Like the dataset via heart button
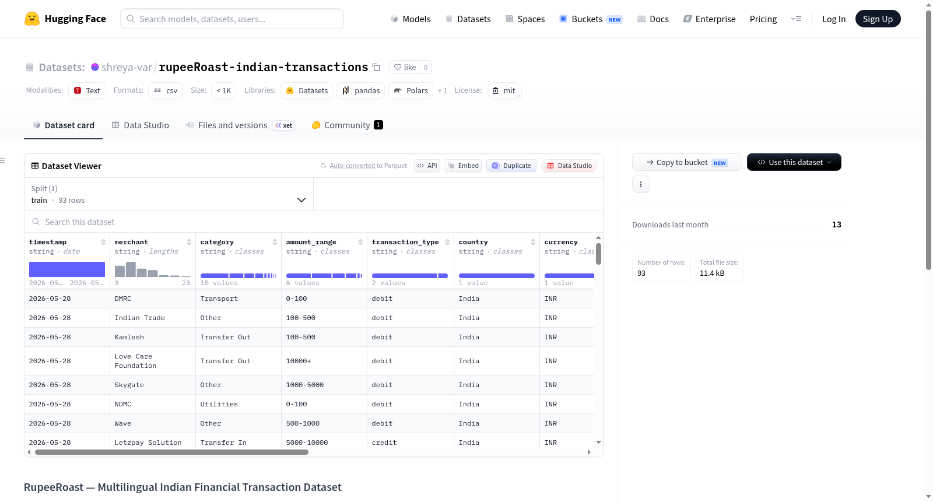933x502 pixels. tap(405, 67)
